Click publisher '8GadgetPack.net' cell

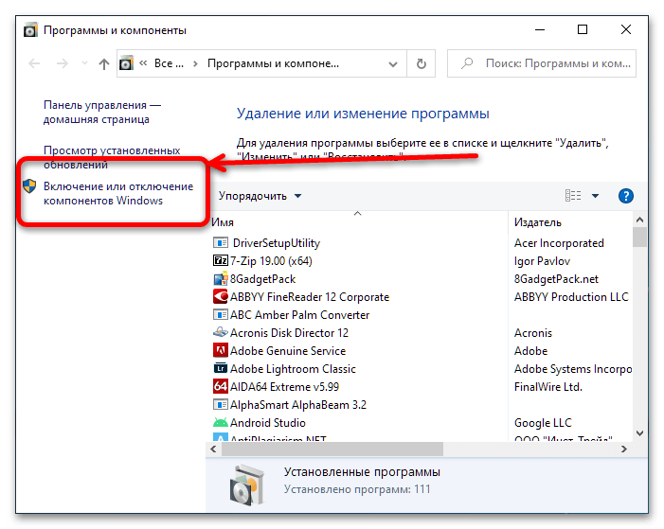click(x=556, y=279)
